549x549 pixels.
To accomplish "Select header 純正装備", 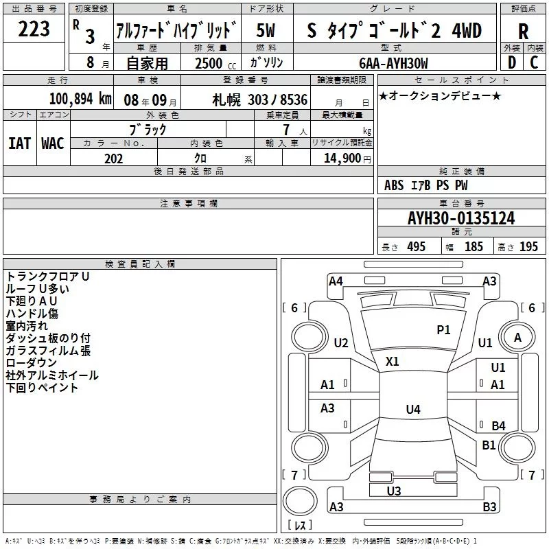I will click(462, 171).
